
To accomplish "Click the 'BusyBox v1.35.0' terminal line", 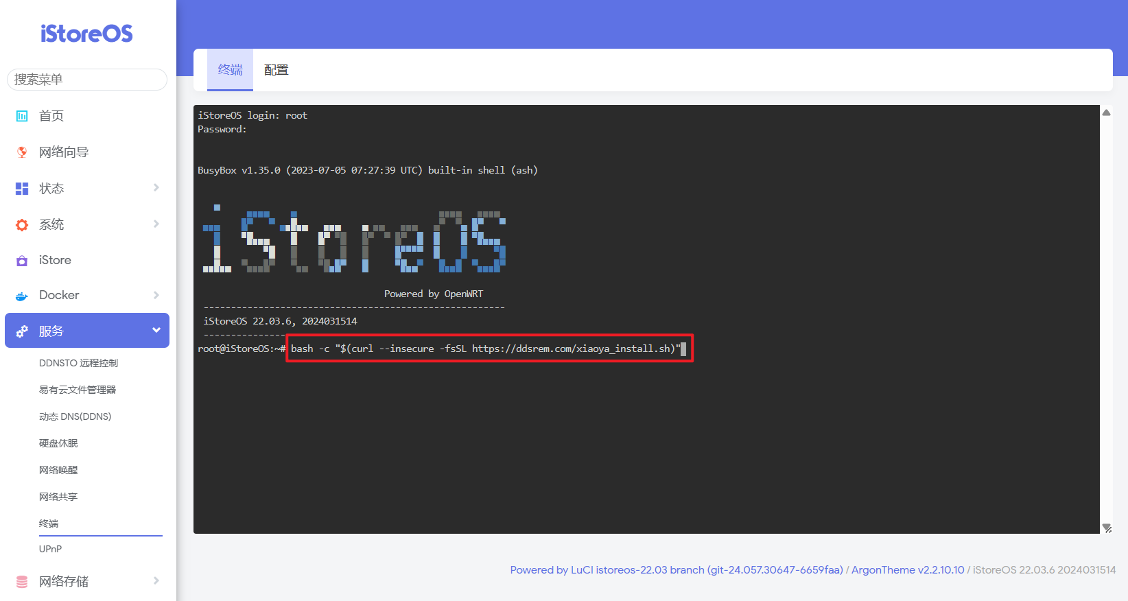I will pyautogui.click(x=368, y=170).
